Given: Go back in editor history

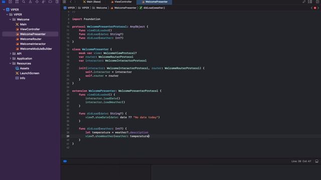Looking at the screenshot, I should point(71,1).
